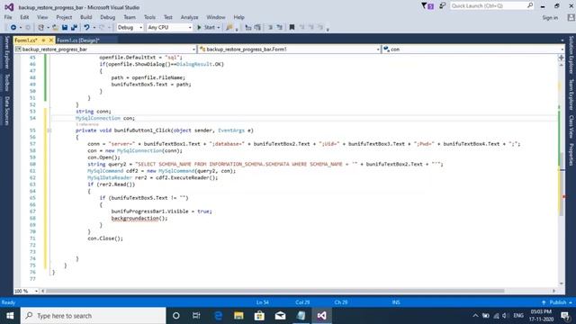Click the account picture icon next to Sign in
This screenshot has height=324, width=576.
(571, 17)
